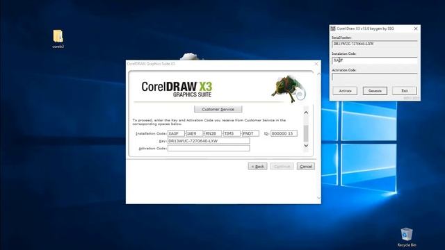Click the inner scrollbar up arrow beside Customer Service
Viewport: 445px width, 250px height.
tap(306, 112)
